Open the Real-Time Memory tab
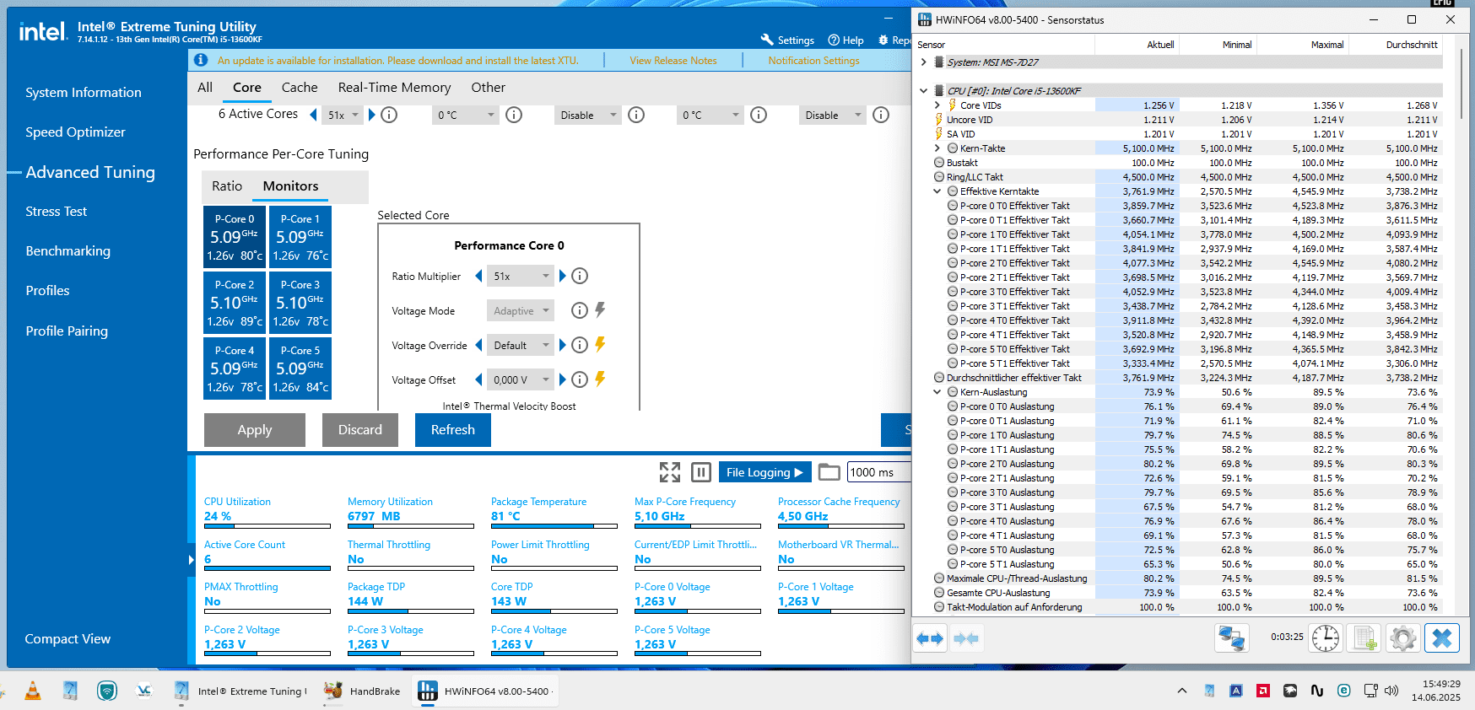Viewport: 1475px width, 710px height. pyautogui.click(x=394, y=87)
